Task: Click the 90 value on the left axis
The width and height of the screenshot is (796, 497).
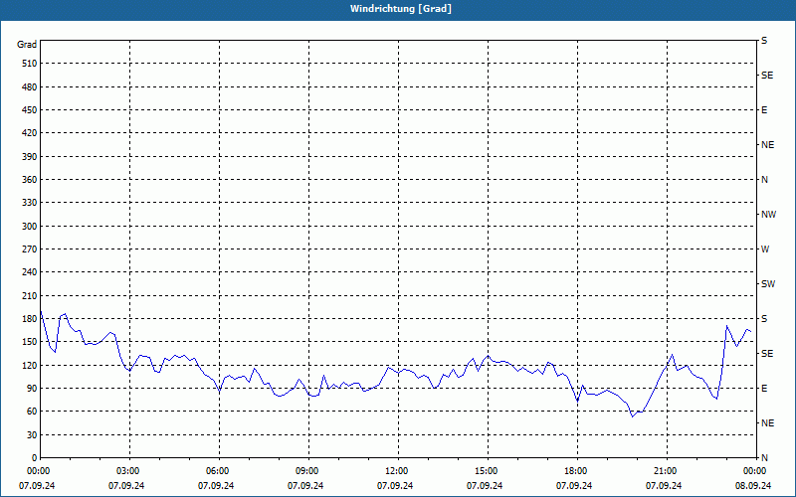Action: click(32, 389)
